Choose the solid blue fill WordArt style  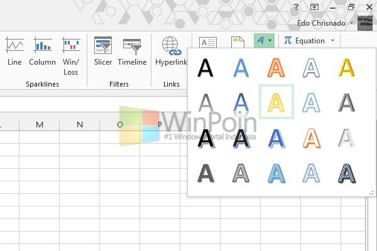pyautogui.click(x=241, y=68)
